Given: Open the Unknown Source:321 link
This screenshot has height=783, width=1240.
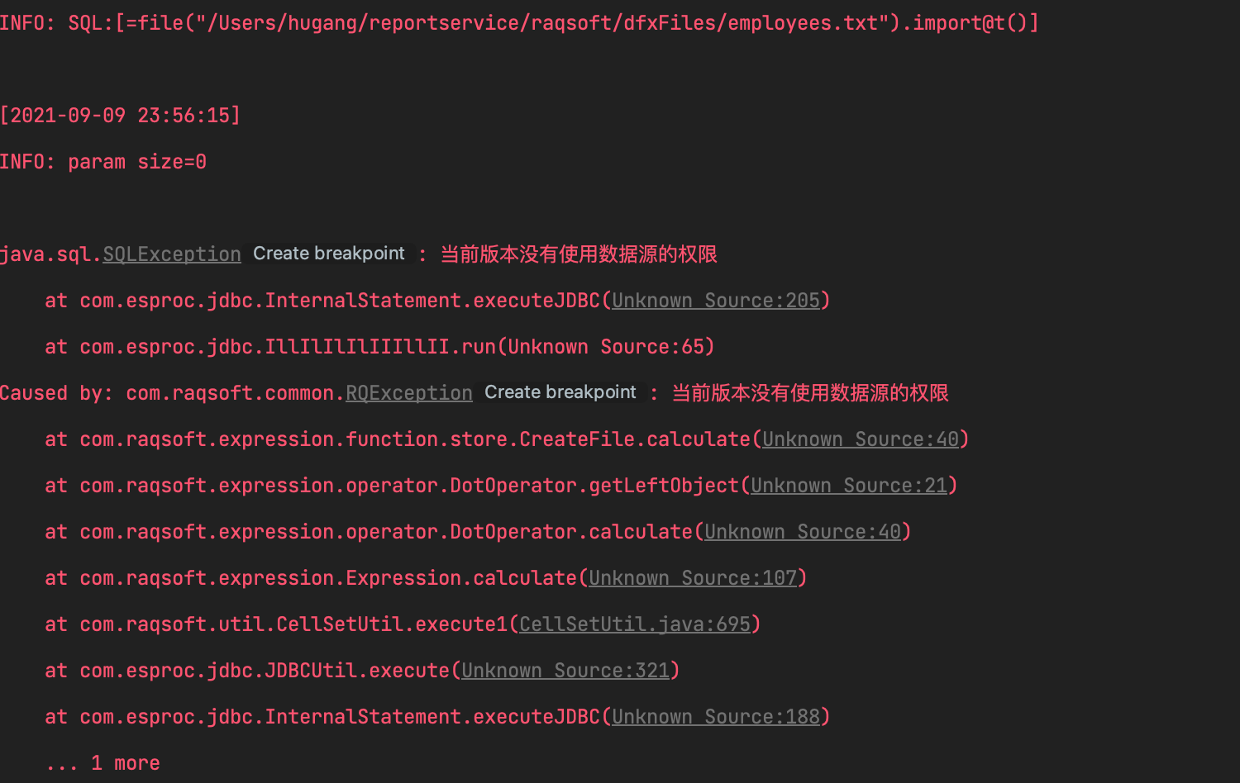Looking at the screenshot, I should (x=565, y=671).
